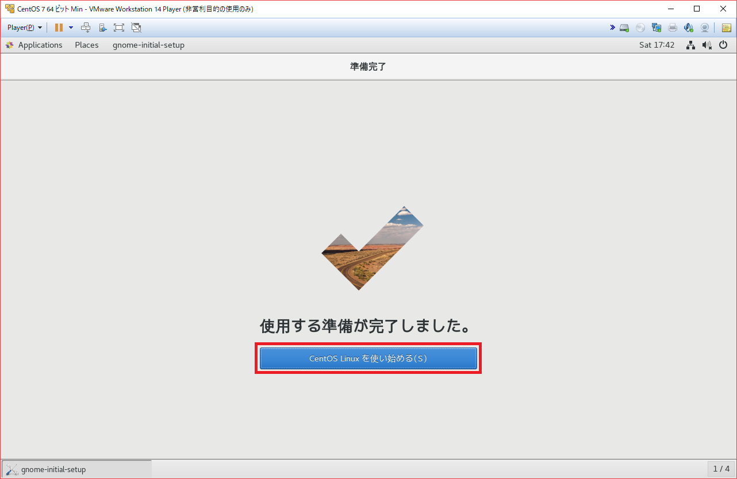Open the power menu icon

[723, 45]
